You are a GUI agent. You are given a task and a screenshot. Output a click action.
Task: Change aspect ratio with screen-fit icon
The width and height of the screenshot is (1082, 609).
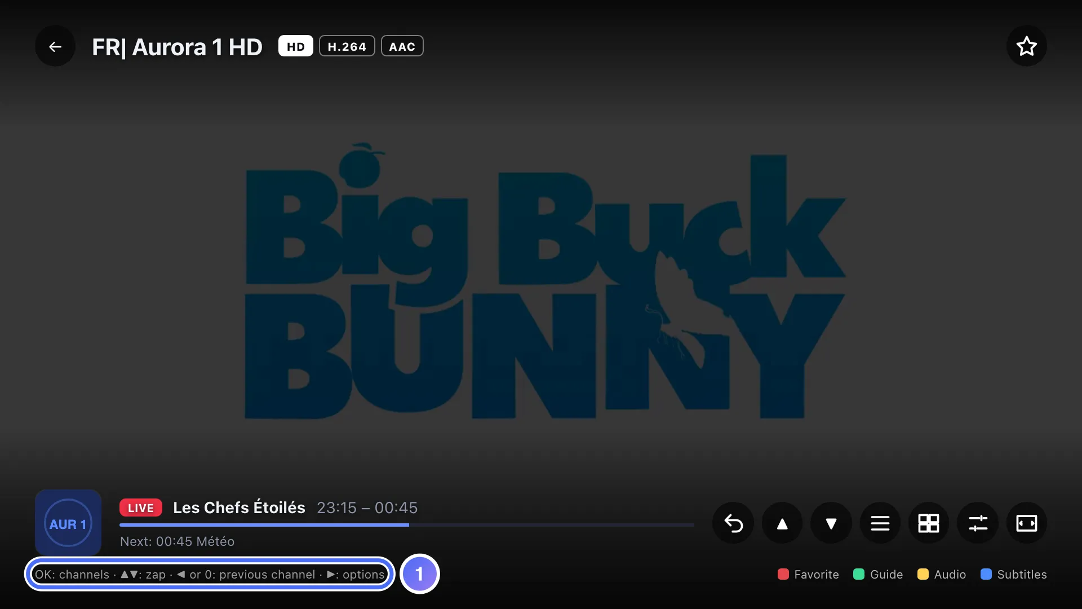point(1026,523)
